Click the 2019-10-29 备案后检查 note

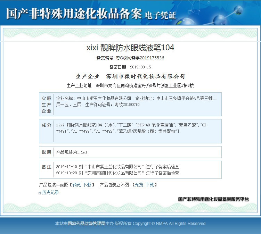(x=117, y=173)
